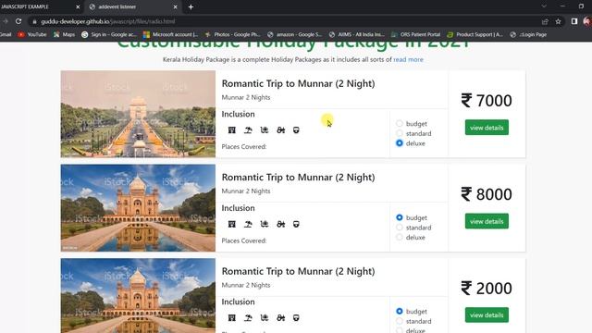Click the bus transport icon in the ₹ 7000 package
This screenshot has height=333, width=592.
[x=296, y=130]
